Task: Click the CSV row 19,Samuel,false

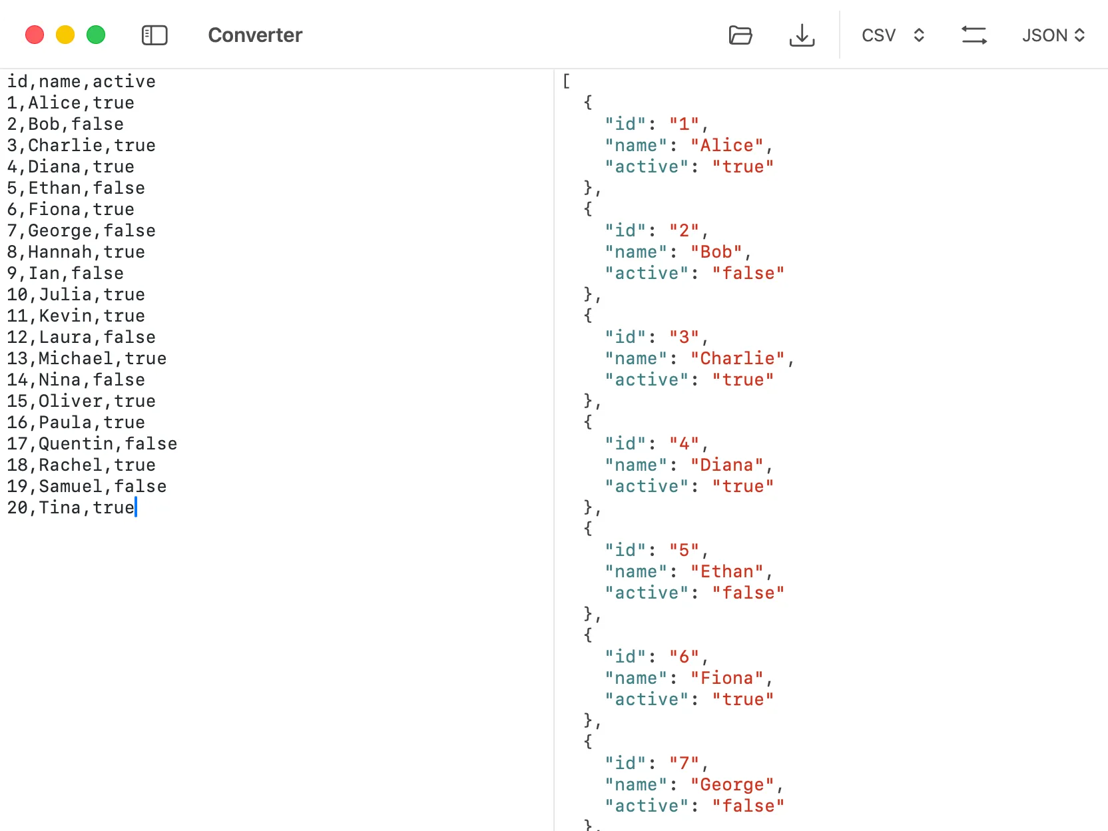Action: (x=87, y=486)
